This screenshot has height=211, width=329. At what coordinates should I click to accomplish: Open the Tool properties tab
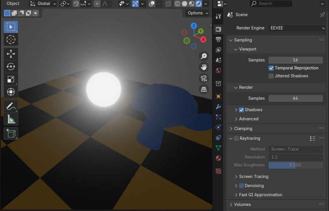coord(218,17)
